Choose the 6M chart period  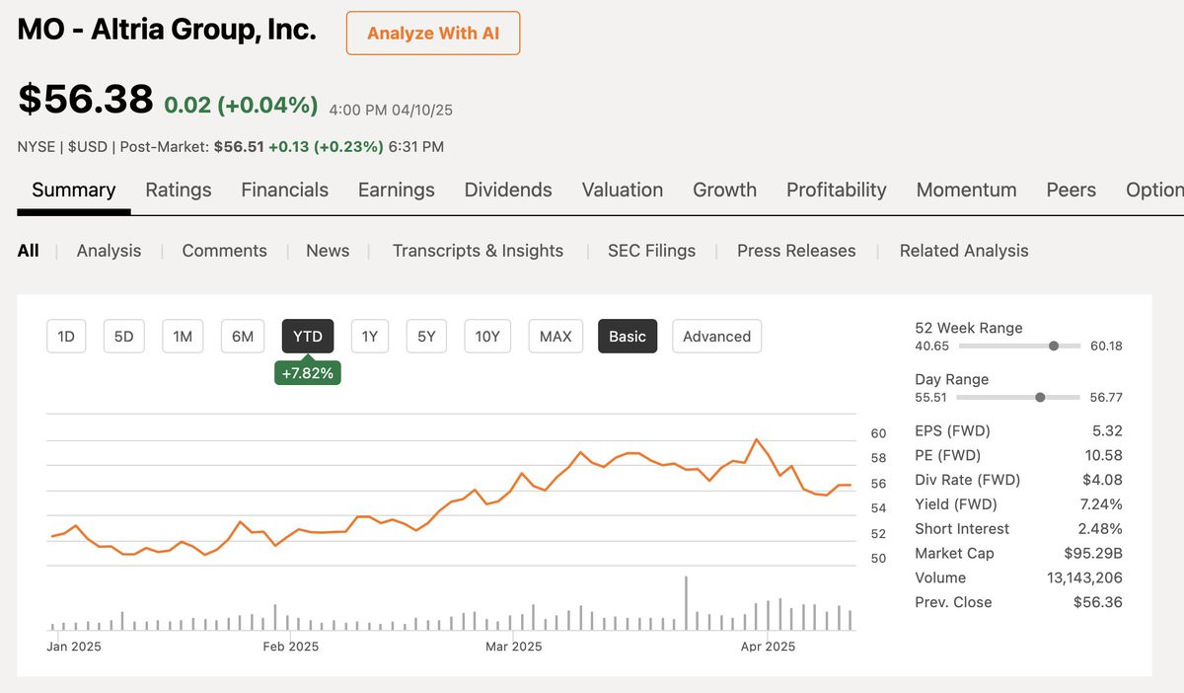tap(243, 336)
